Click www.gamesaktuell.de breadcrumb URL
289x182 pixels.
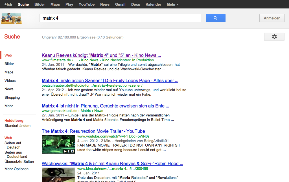[60, 111]
